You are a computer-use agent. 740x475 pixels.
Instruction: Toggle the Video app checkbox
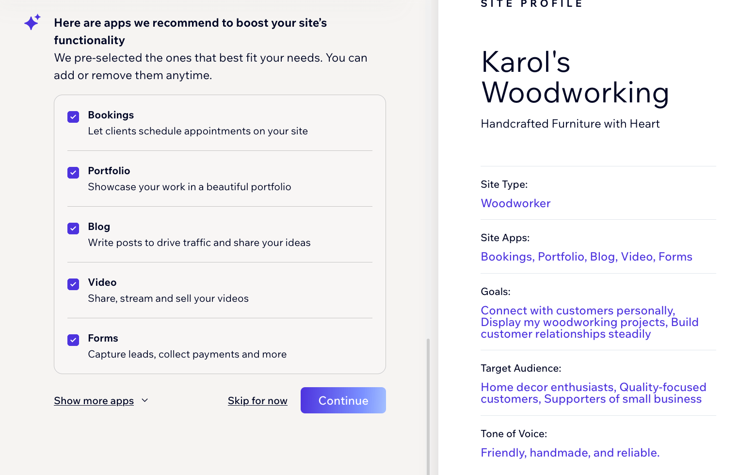[x=73, y=284]
